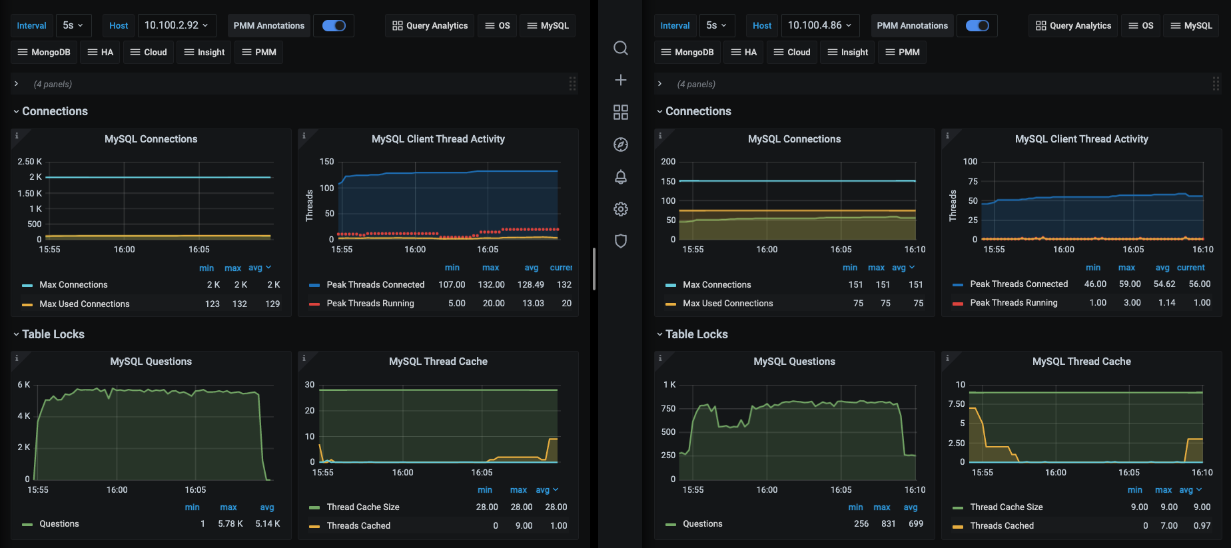This screenshot has width=1231, height=548.
Task: Toggle Max Connections series in left legend
Action: click(x=73, y=284)
